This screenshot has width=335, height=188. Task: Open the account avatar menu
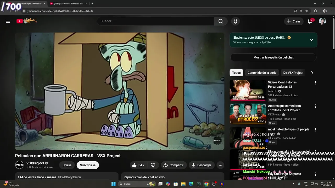(x=322, y=21)
